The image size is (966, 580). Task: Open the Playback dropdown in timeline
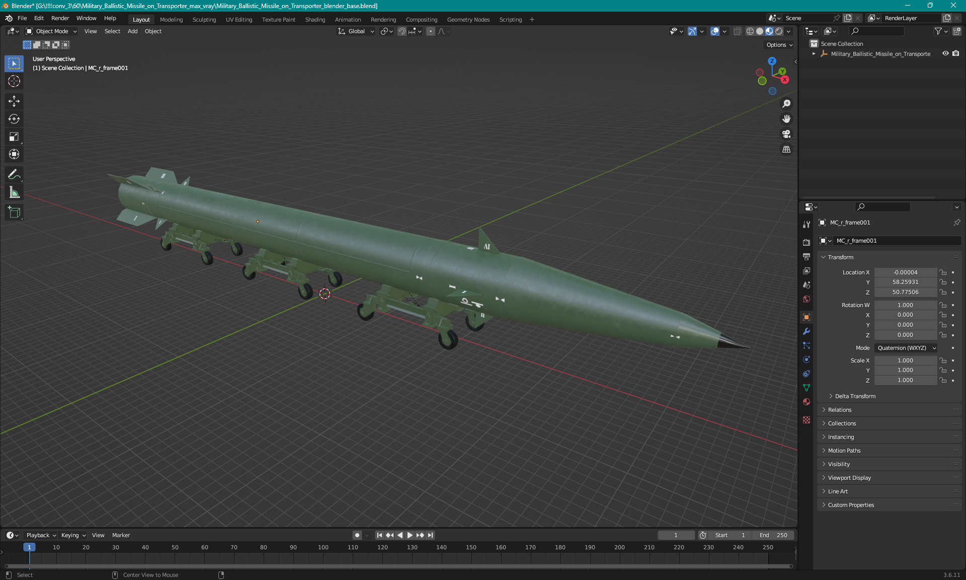[41, 535]
